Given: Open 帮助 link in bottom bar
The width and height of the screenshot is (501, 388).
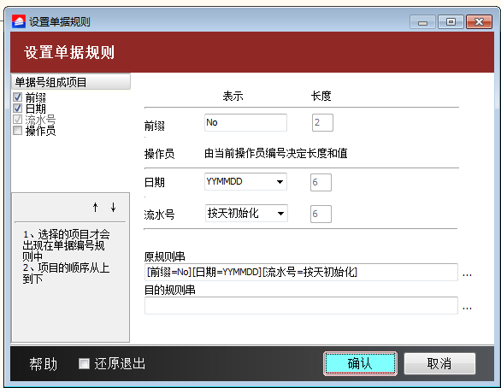Looking at the screenshot, I should point(43,364).
